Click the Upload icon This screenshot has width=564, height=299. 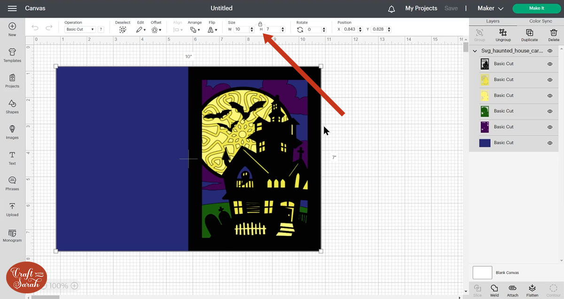coord(12,209)
